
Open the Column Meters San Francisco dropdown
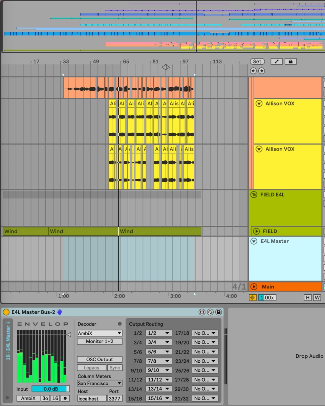100,383
